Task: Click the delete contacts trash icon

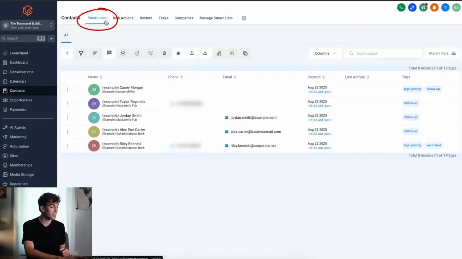Action: 164,53
